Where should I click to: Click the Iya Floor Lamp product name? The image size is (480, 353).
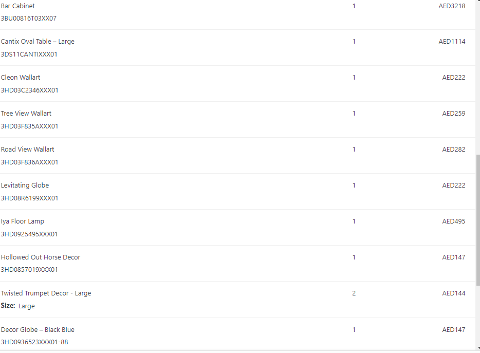pos(23,221)
